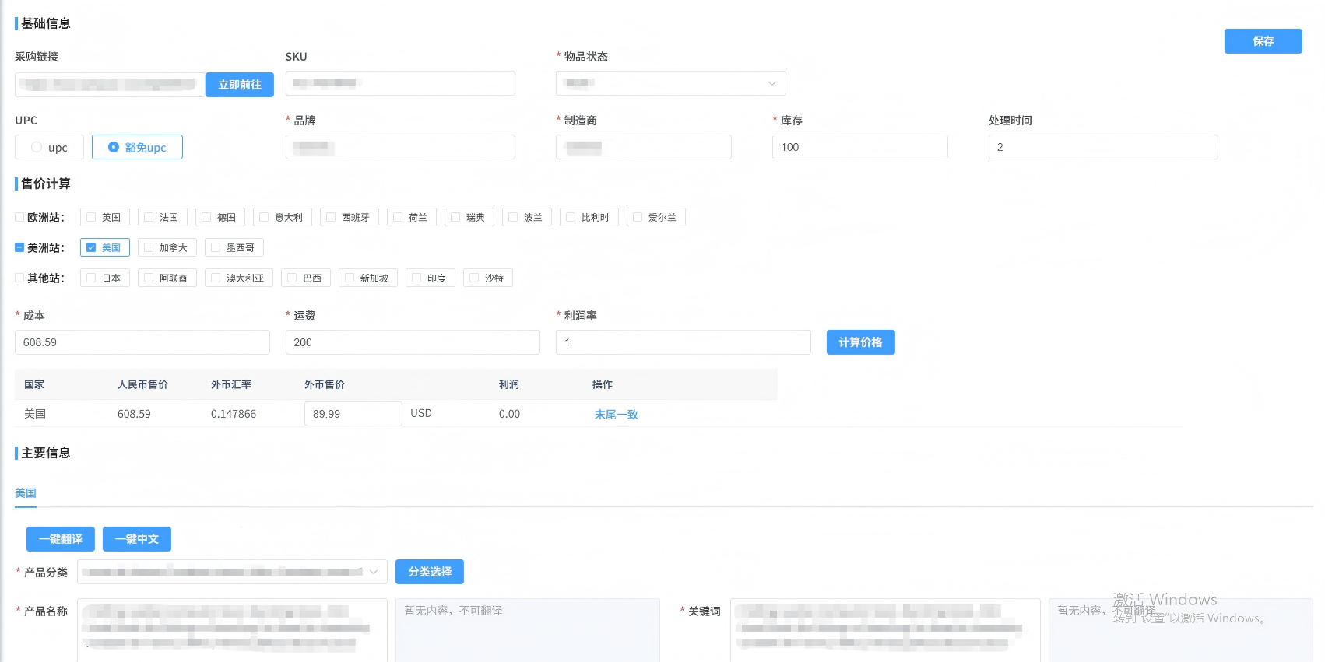The width and height of the screenshot is (1325, 662).
Task: Open the 物品状态 dropdown
Action: click(x=670, y=83)
